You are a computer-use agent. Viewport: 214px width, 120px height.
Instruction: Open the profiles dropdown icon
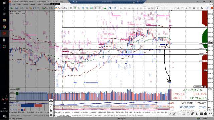click(17, 8)
